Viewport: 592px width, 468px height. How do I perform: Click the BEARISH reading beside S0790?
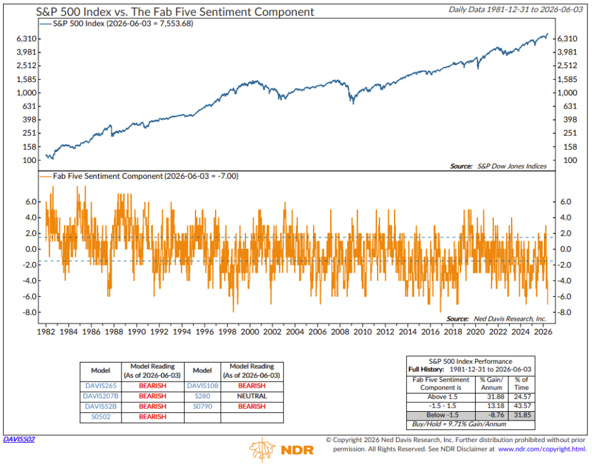coord(252,406)
